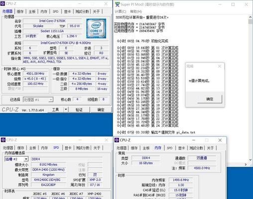The height and width of the screenshot is (199, 253).
Task: Open 缓存 tab in memory CPU-Z window
Action: tap(134, 148)
